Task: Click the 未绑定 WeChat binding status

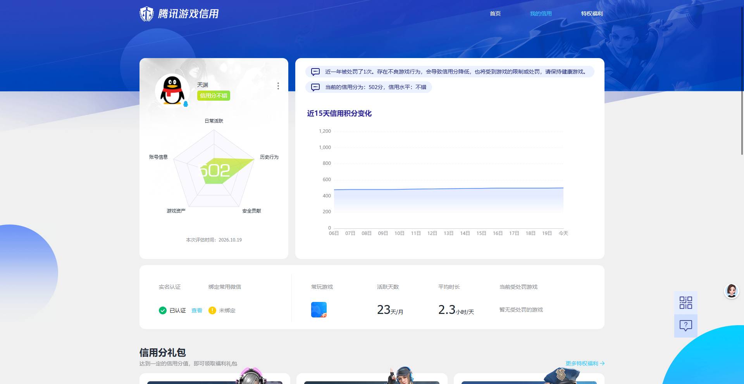Action: pos(227,310)
